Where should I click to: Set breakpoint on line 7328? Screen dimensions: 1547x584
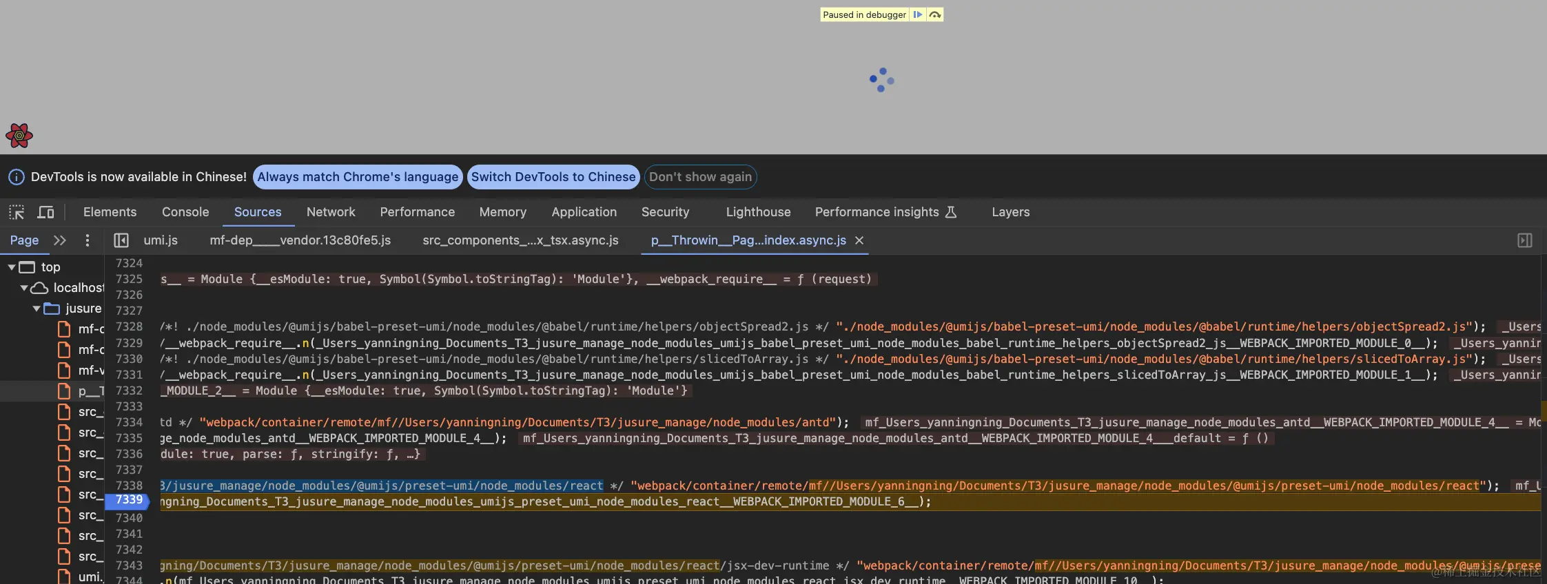129,326
